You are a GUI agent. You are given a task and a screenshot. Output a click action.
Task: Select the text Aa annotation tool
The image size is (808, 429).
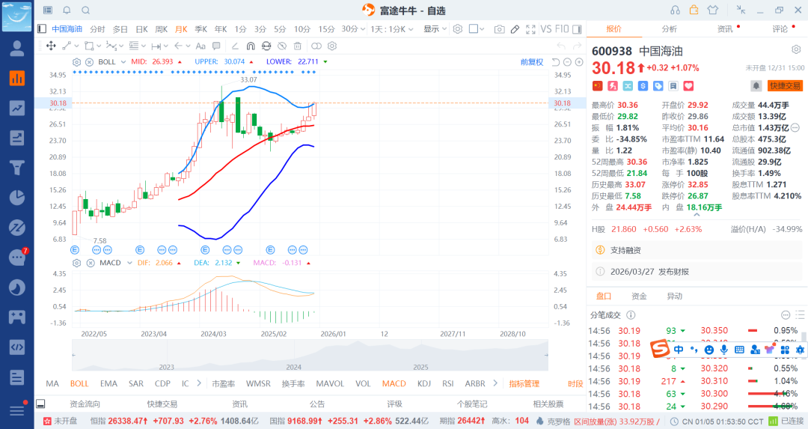point(201,46)
